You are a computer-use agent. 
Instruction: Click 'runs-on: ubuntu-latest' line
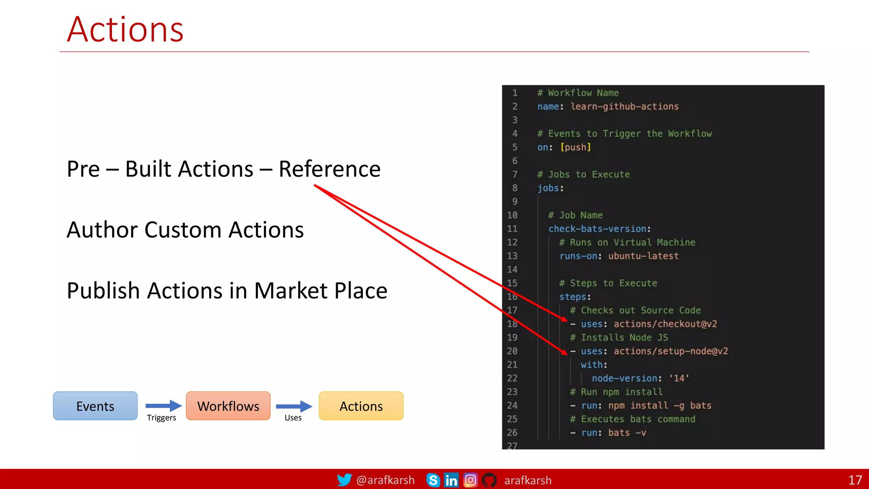pyautogui.click(x=619, y=256)
